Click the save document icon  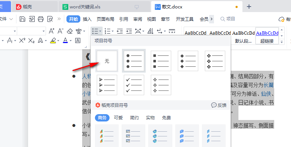[23, 19]
